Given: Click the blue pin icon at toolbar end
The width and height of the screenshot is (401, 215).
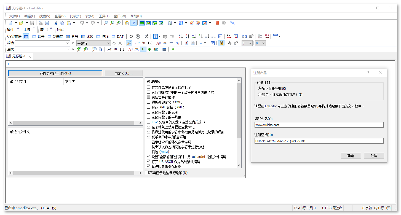Looking at the screenshot, I should (x=232, y=23).
